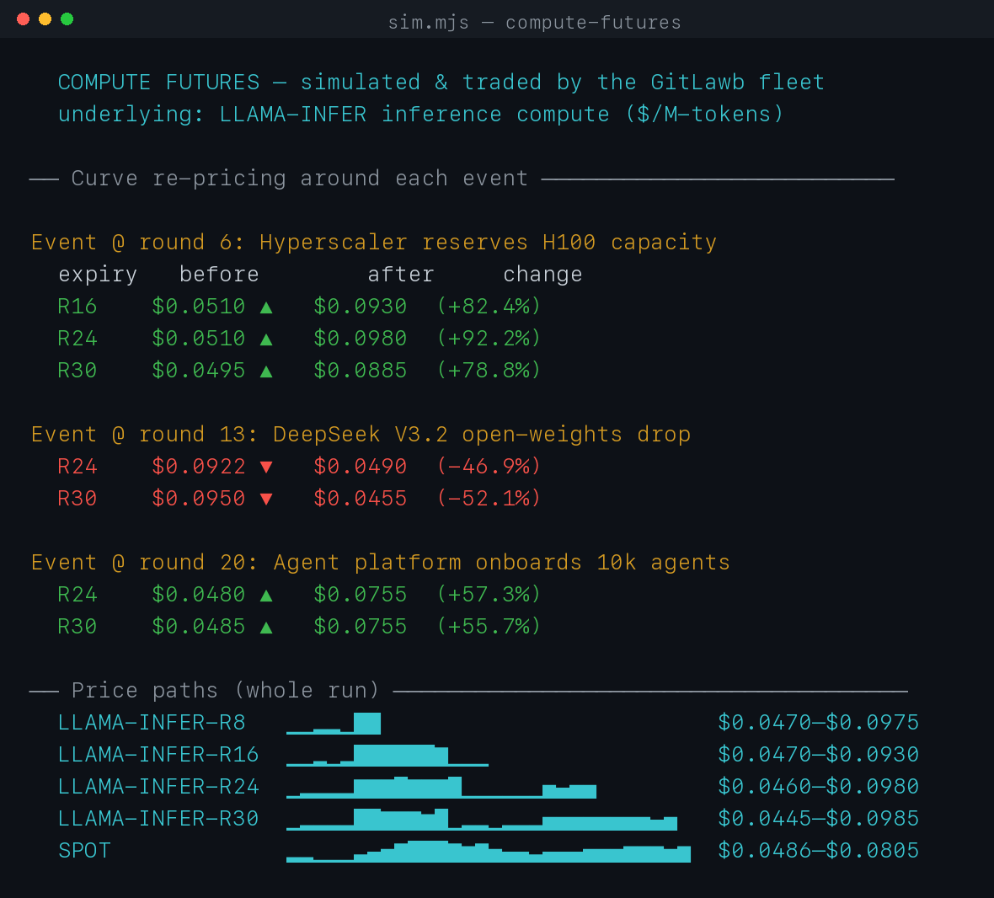994x898 pixels.
Task: Click the green maximize window button
Action: (x=67, y=19)
